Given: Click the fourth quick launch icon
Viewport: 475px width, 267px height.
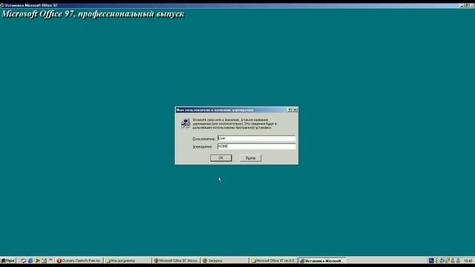Looking at the screenshot, I should pyautogui.click(x=45, y=260).
